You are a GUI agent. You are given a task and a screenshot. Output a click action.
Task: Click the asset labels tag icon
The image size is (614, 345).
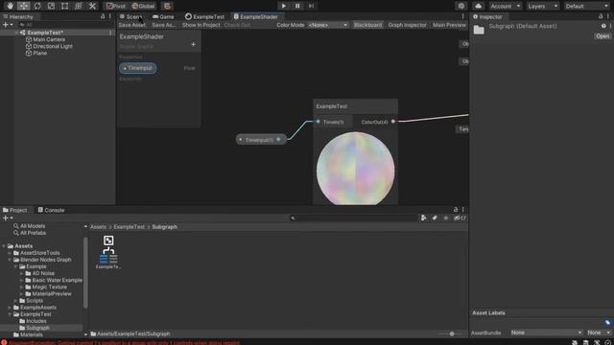(607, 323)
